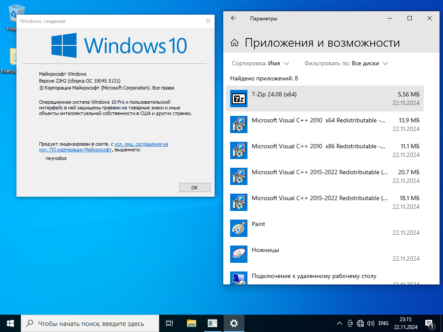Open the notification center icon
Viewport: 443px width, 332px height.
[430, 323]
